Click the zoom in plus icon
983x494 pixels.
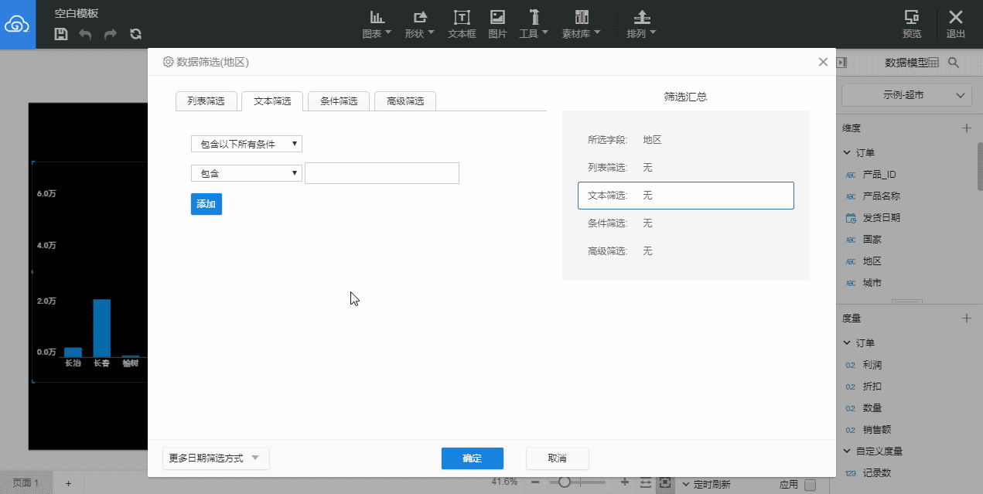625,482
